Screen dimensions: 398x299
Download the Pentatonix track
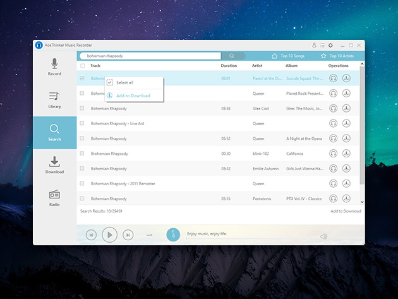click(x=346, y=198)
